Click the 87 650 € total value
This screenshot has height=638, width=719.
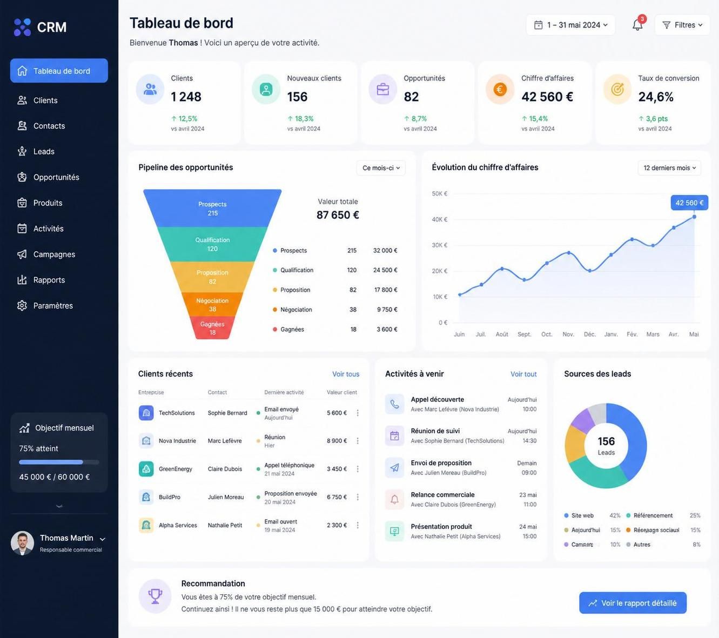coord(338,215)
